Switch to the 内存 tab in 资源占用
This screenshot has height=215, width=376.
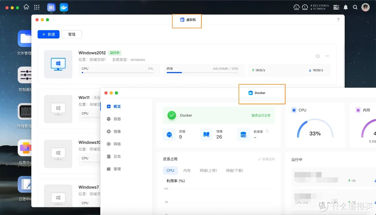coord(187,170)
